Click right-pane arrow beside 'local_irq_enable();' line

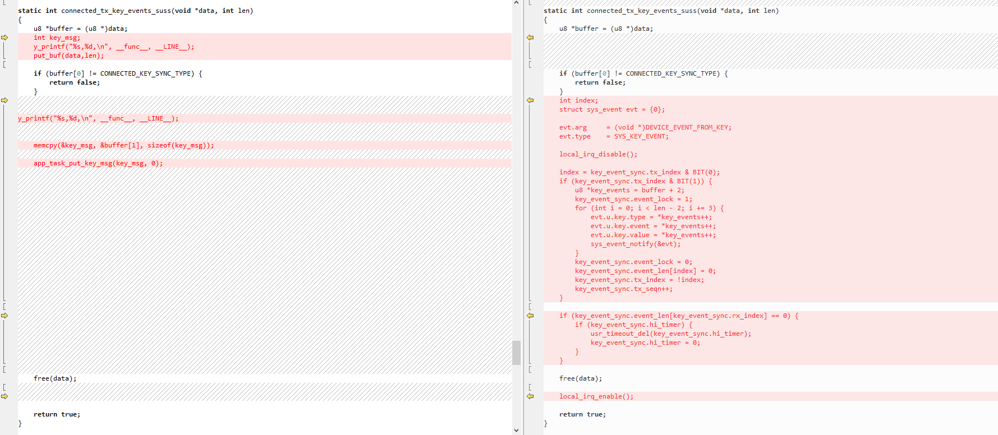(x=530, y=396)
